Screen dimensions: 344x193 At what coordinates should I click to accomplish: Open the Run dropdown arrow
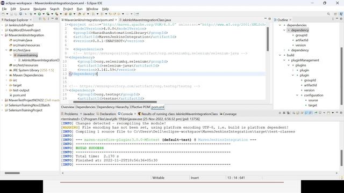44,14
